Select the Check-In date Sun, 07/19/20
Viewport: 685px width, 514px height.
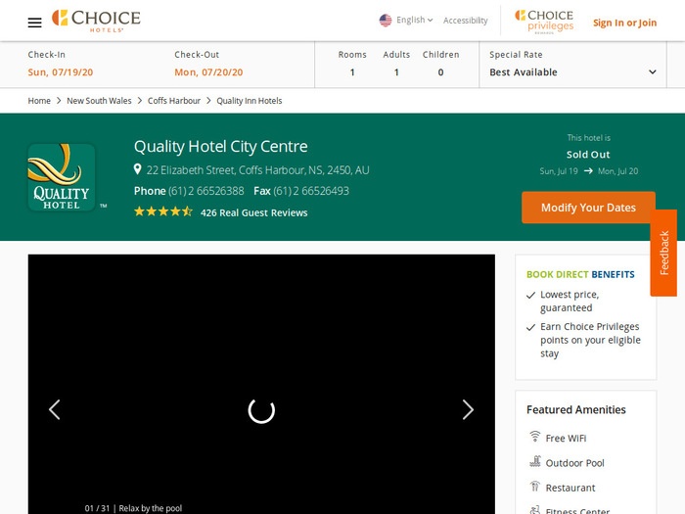tap(61, 72)
